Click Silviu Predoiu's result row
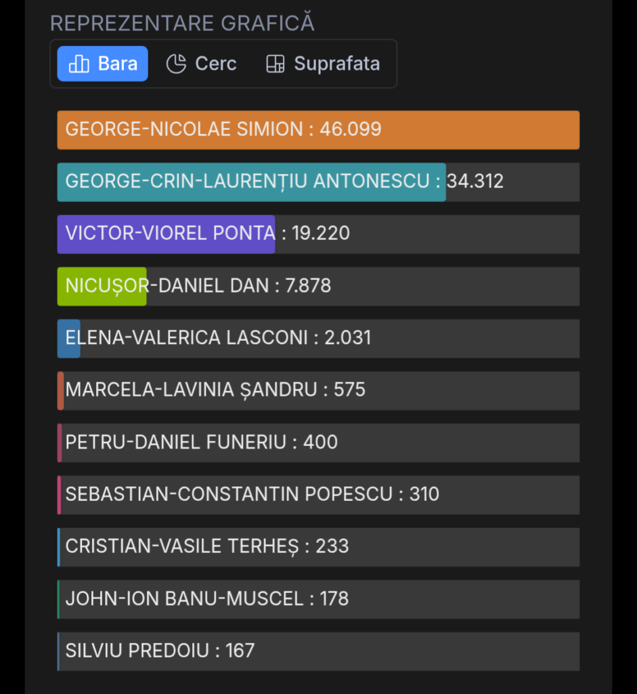Image resolution: width=637 pixels, height=694 pixels. tap(318, 651)
